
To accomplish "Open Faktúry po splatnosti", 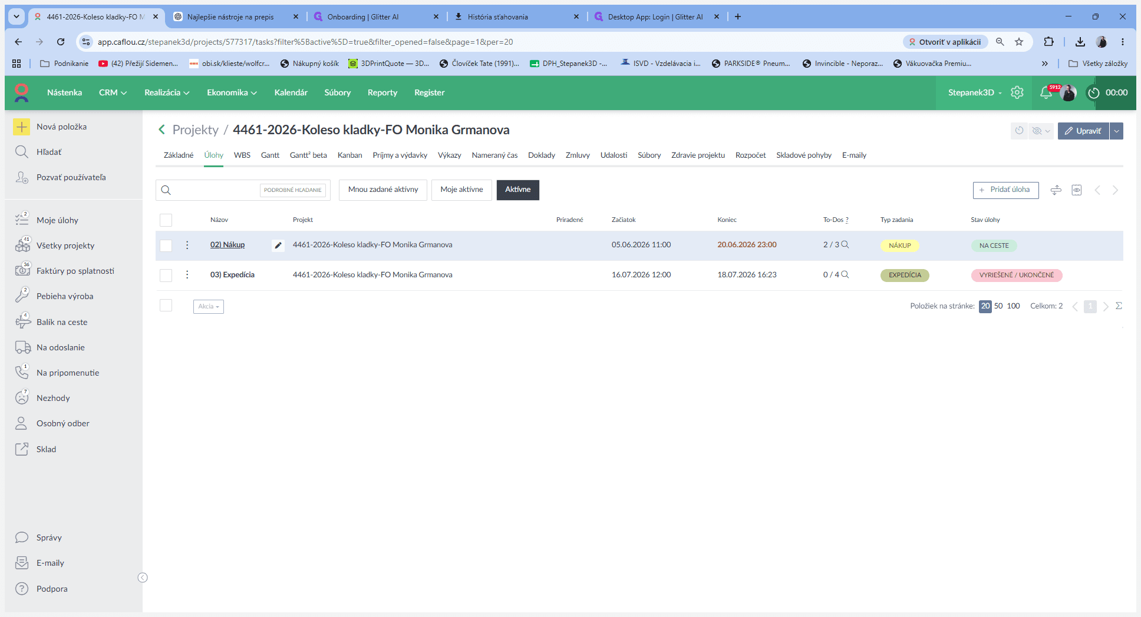I will (x=75, y=271).
